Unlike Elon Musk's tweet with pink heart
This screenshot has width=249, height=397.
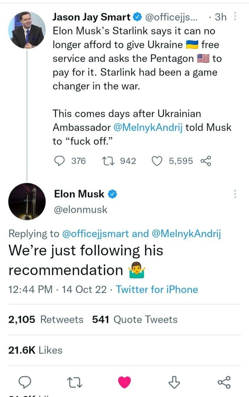point(124,382)
